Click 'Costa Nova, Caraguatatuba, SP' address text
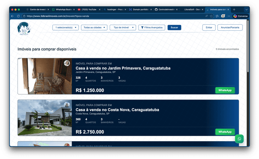Image resolution: width=259 pixels, height=159 pixels. (x=93, y=114)
